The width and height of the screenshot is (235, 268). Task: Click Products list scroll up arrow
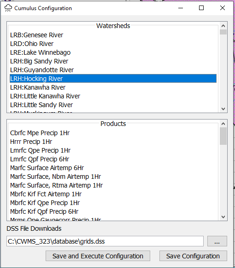[223, 124]
